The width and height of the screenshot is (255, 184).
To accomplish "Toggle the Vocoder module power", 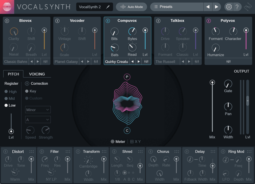I will point(58,21).
